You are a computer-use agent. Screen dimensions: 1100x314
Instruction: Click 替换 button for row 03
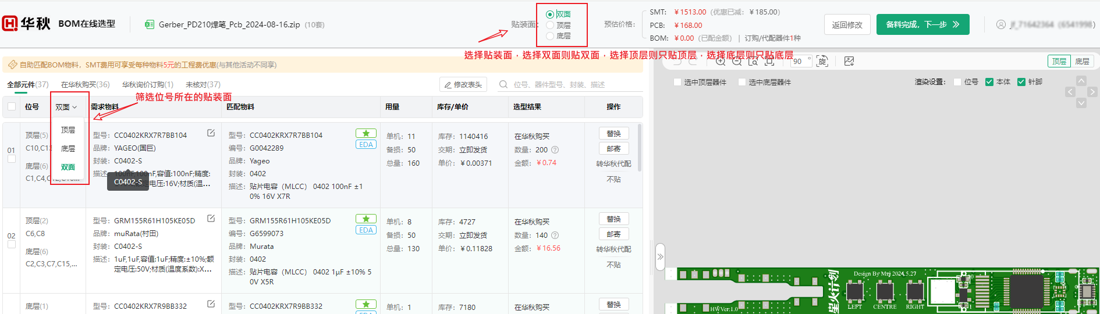[x=614, y=305]
